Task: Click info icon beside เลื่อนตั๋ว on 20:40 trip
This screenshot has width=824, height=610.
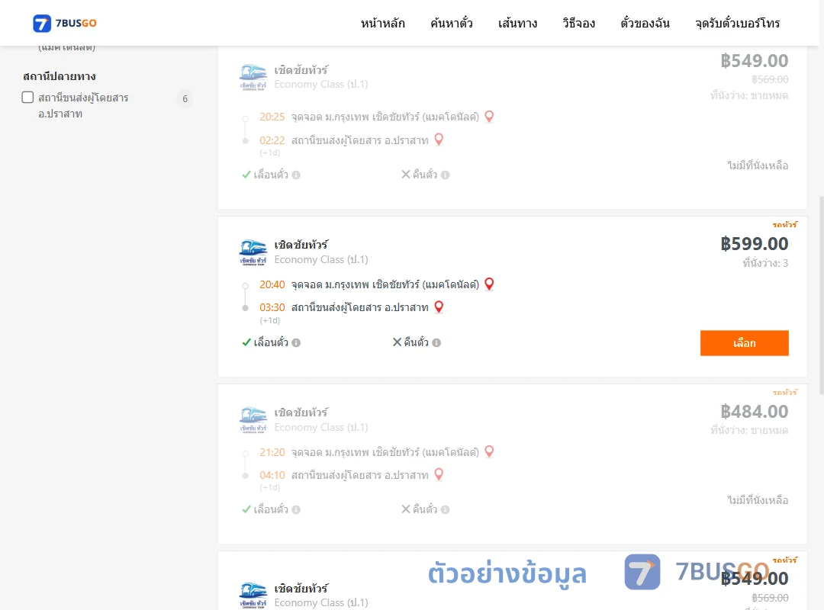Action: 296,342
